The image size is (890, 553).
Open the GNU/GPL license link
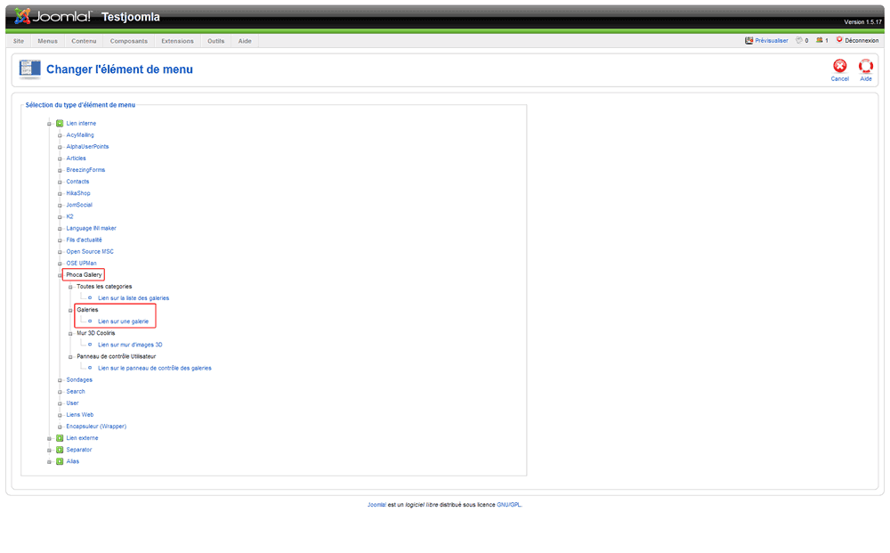[x=509, y=505]
